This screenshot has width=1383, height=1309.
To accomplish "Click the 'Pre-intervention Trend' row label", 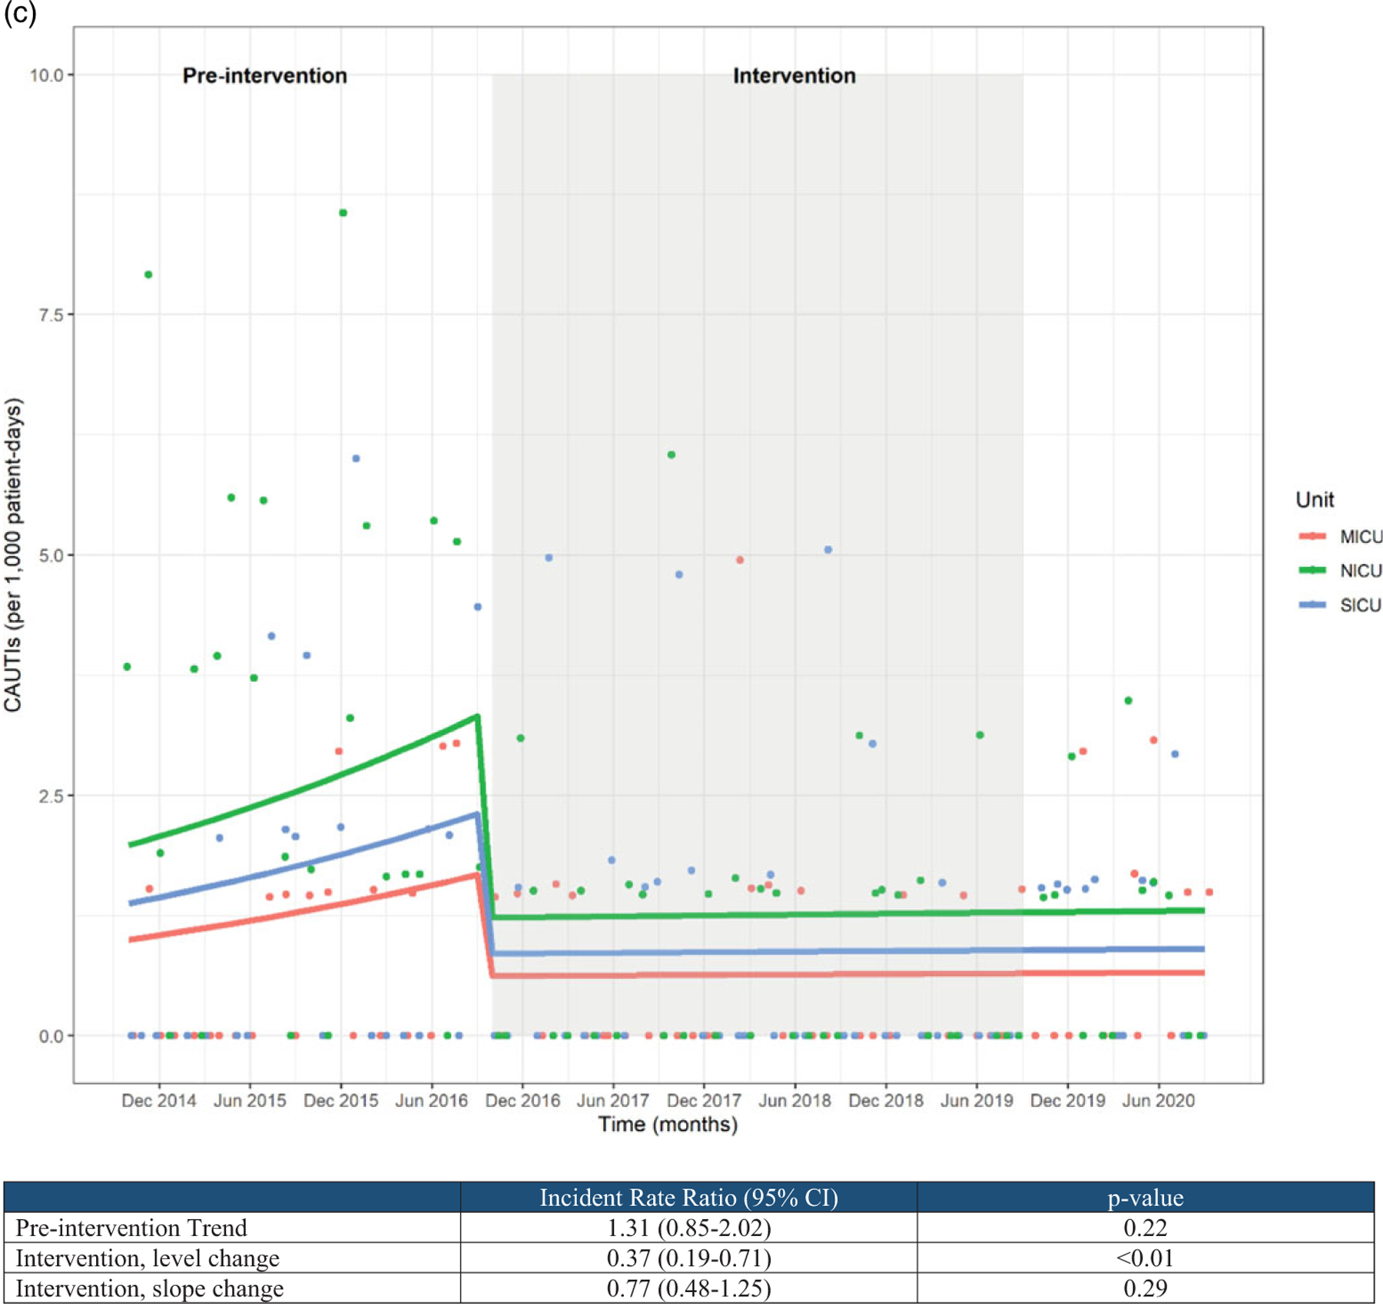I will point(131,1228).
